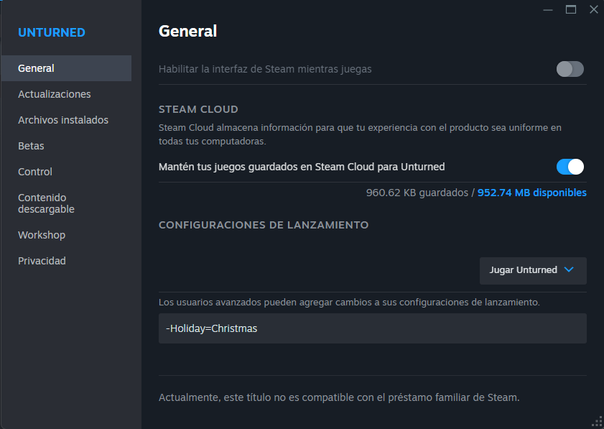The width and height of the screenshot is (604, 429).
Task: Open the Jugar Unturned dropdown
Action: pos(532,270)
